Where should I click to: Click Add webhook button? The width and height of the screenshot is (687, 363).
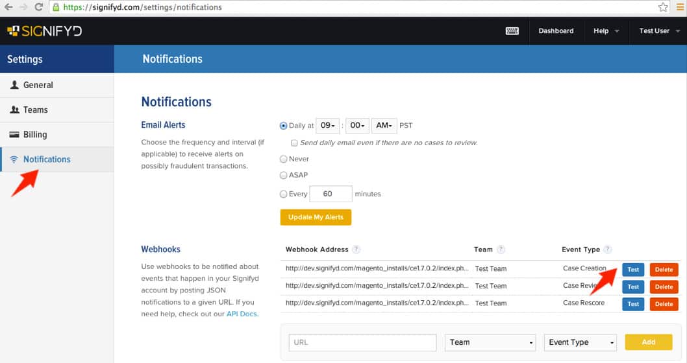649,342
